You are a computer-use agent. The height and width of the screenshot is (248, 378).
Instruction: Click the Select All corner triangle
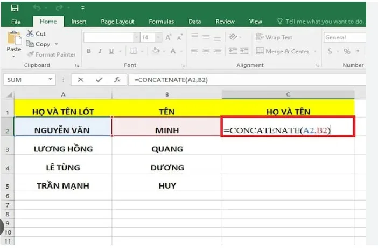[9, 95]
